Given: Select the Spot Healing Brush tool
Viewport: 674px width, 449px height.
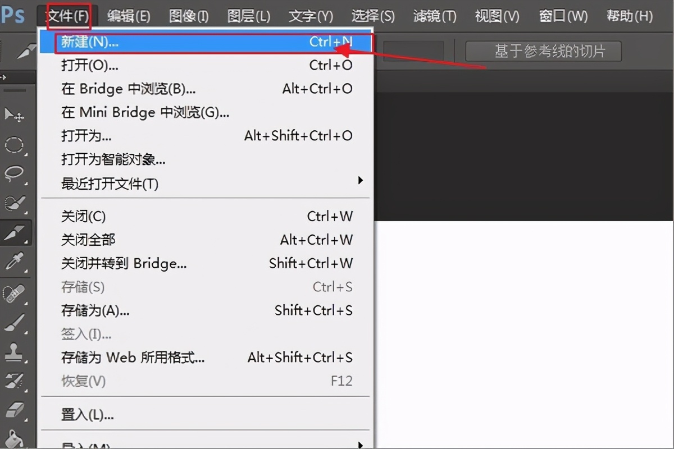Looking at the screenshot, I should click(14, 292).
